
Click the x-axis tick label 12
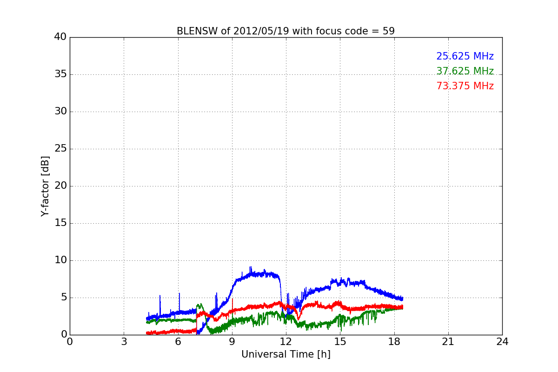(x=286, y=341)
